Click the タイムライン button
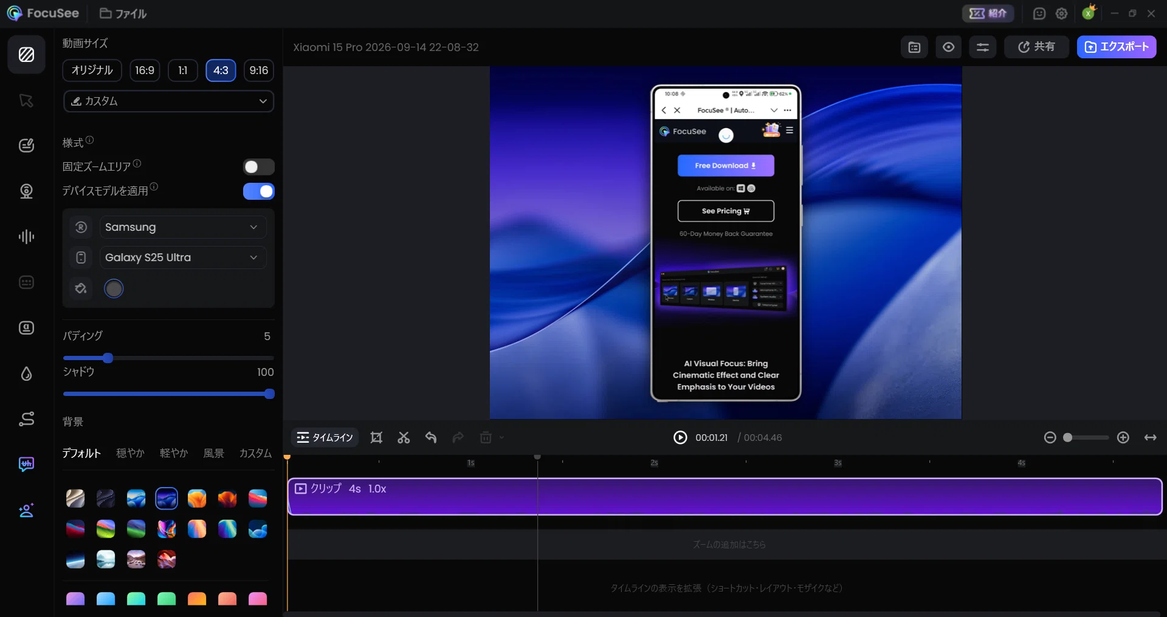1167x617 pixels. (325, 437)
